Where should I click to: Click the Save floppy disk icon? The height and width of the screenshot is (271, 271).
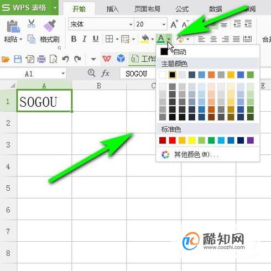point(18,59)
